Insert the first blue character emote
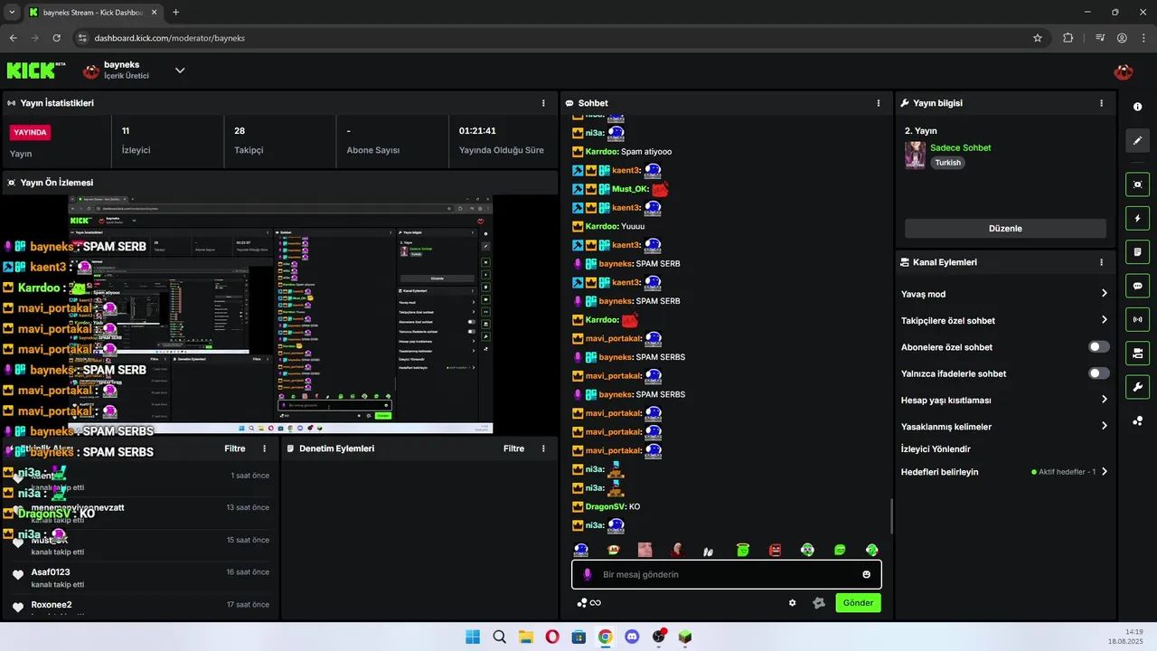 581,550
